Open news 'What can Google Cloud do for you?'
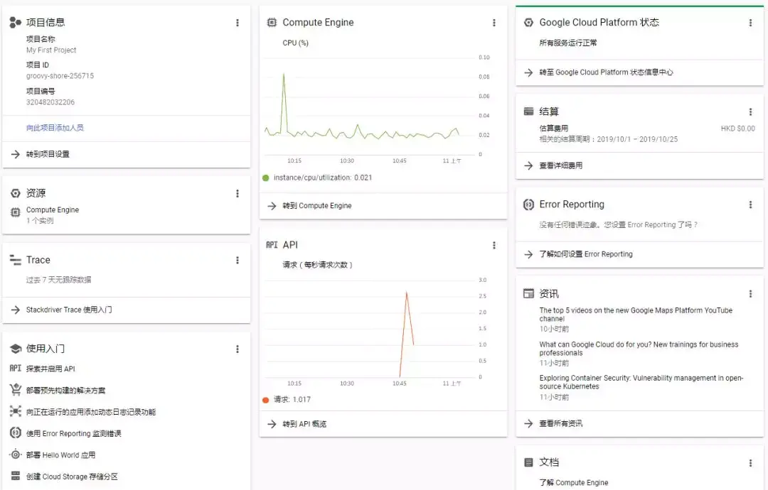Screen dimensions: 768x490 tap(639, 349)
